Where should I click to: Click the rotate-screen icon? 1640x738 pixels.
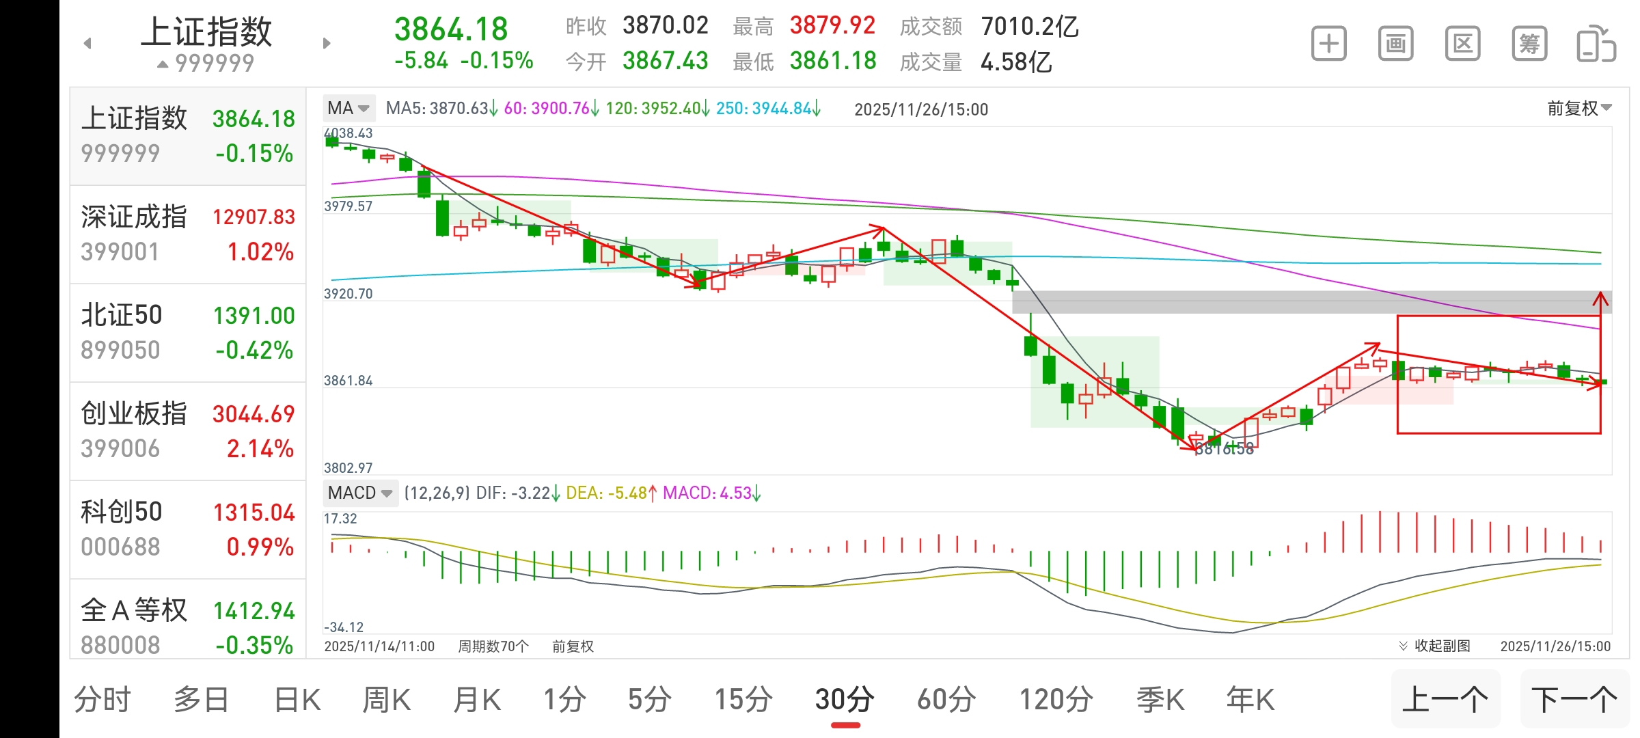[x=1598, y=42]
